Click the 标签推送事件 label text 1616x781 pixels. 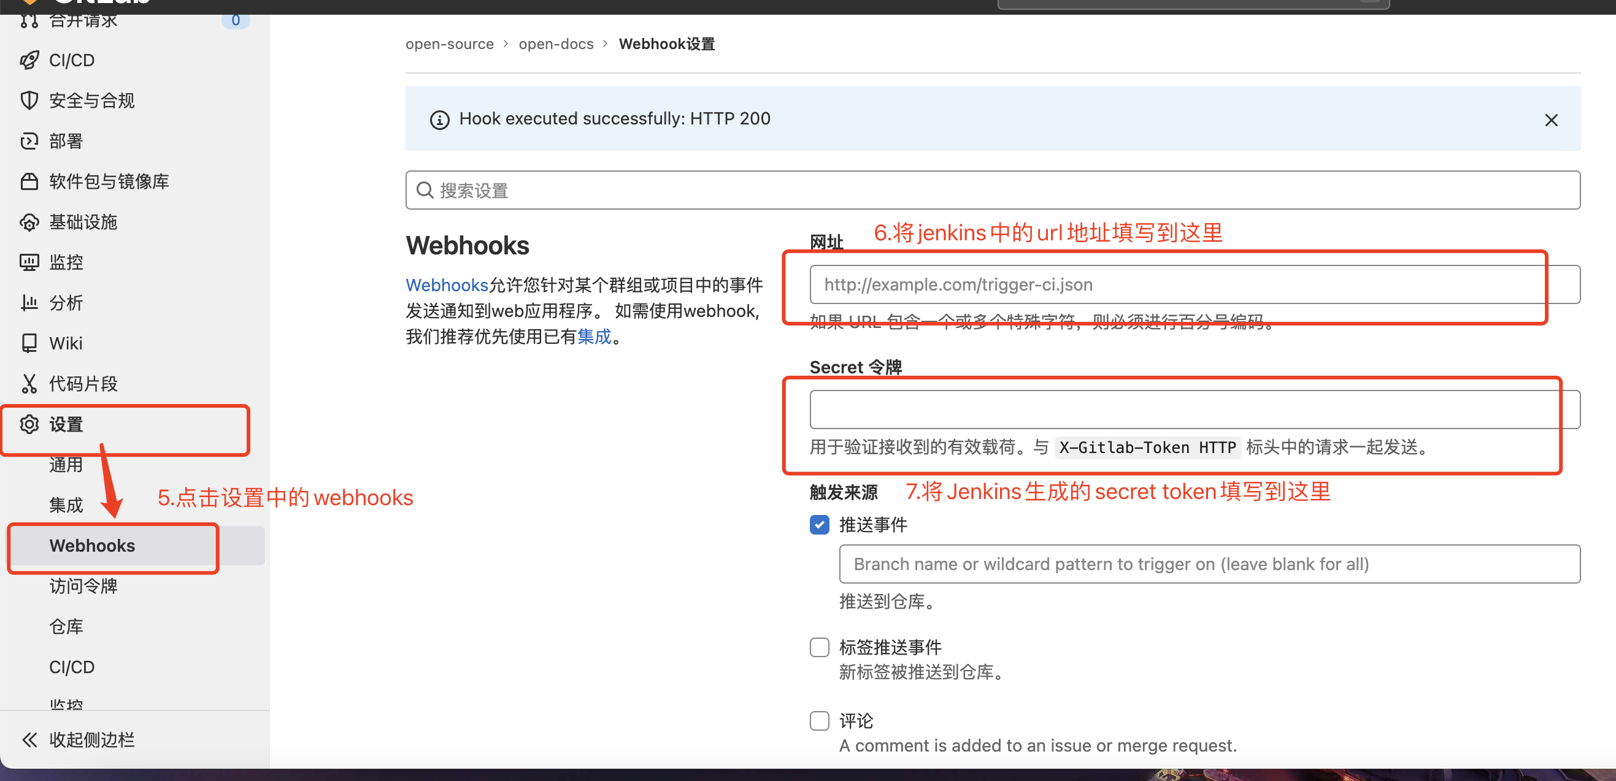[890, 647]
